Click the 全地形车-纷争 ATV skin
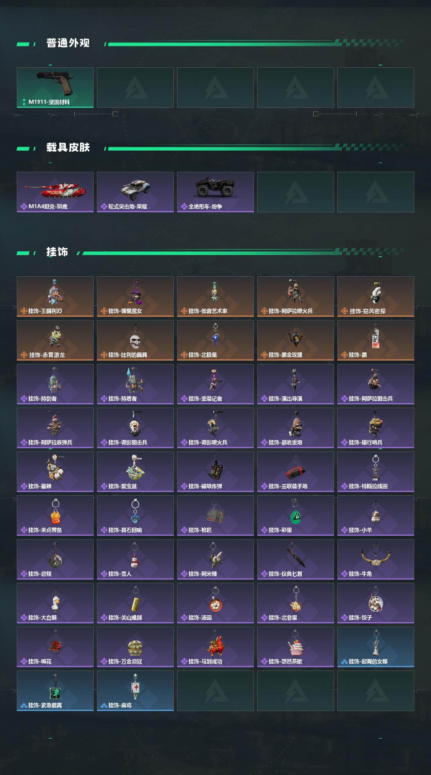 click(215, 192)
